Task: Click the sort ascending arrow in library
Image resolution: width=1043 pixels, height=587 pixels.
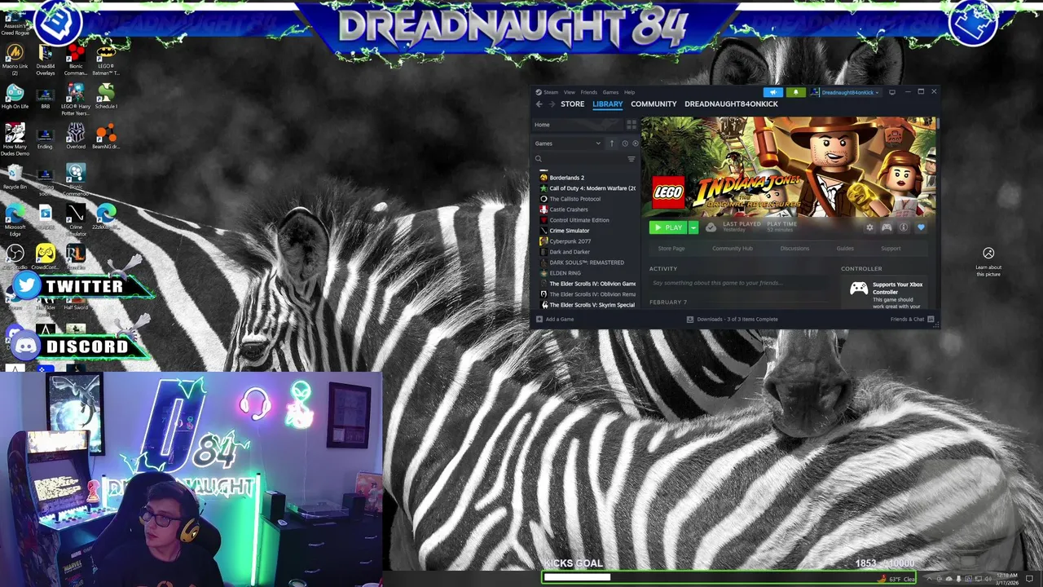Action: click(612, 143)
